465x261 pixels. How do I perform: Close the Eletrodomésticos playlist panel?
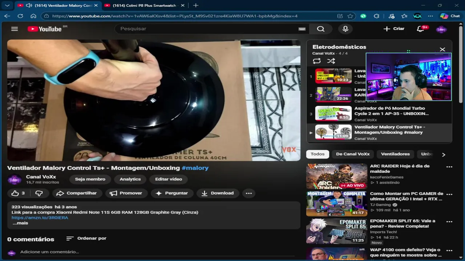tap(442, 50)
